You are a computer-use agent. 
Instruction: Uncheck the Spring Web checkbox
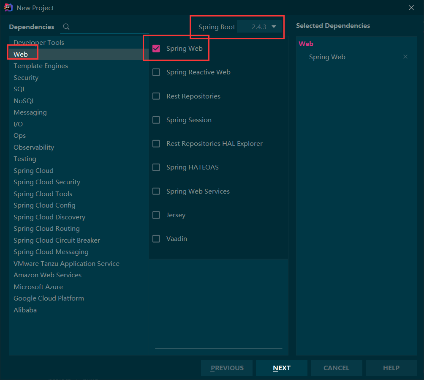pyautogui.click(x=156, y=49)
